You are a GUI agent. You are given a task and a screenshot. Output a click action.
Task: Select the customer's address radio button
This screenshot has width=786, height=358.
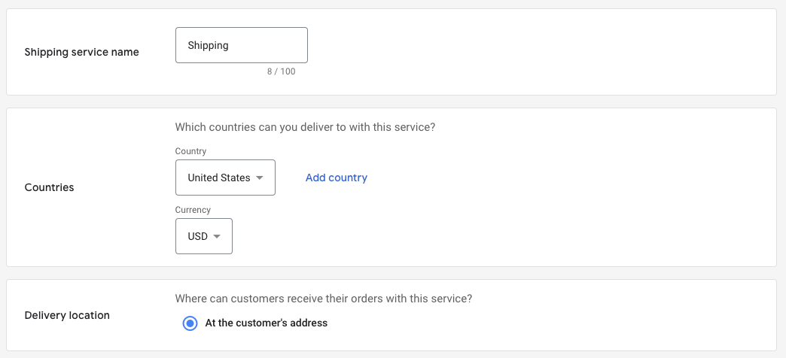coord(190,323)
